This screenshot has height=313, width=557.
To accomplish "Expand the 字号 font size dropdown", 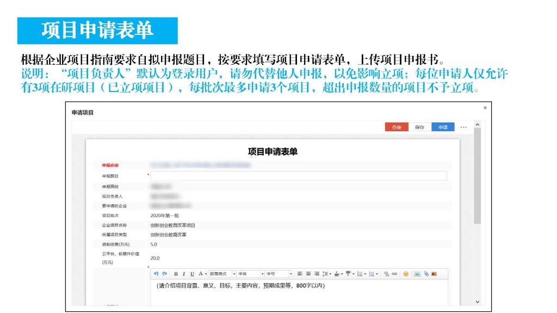I will pyautogui.click(x=278, y=273).
